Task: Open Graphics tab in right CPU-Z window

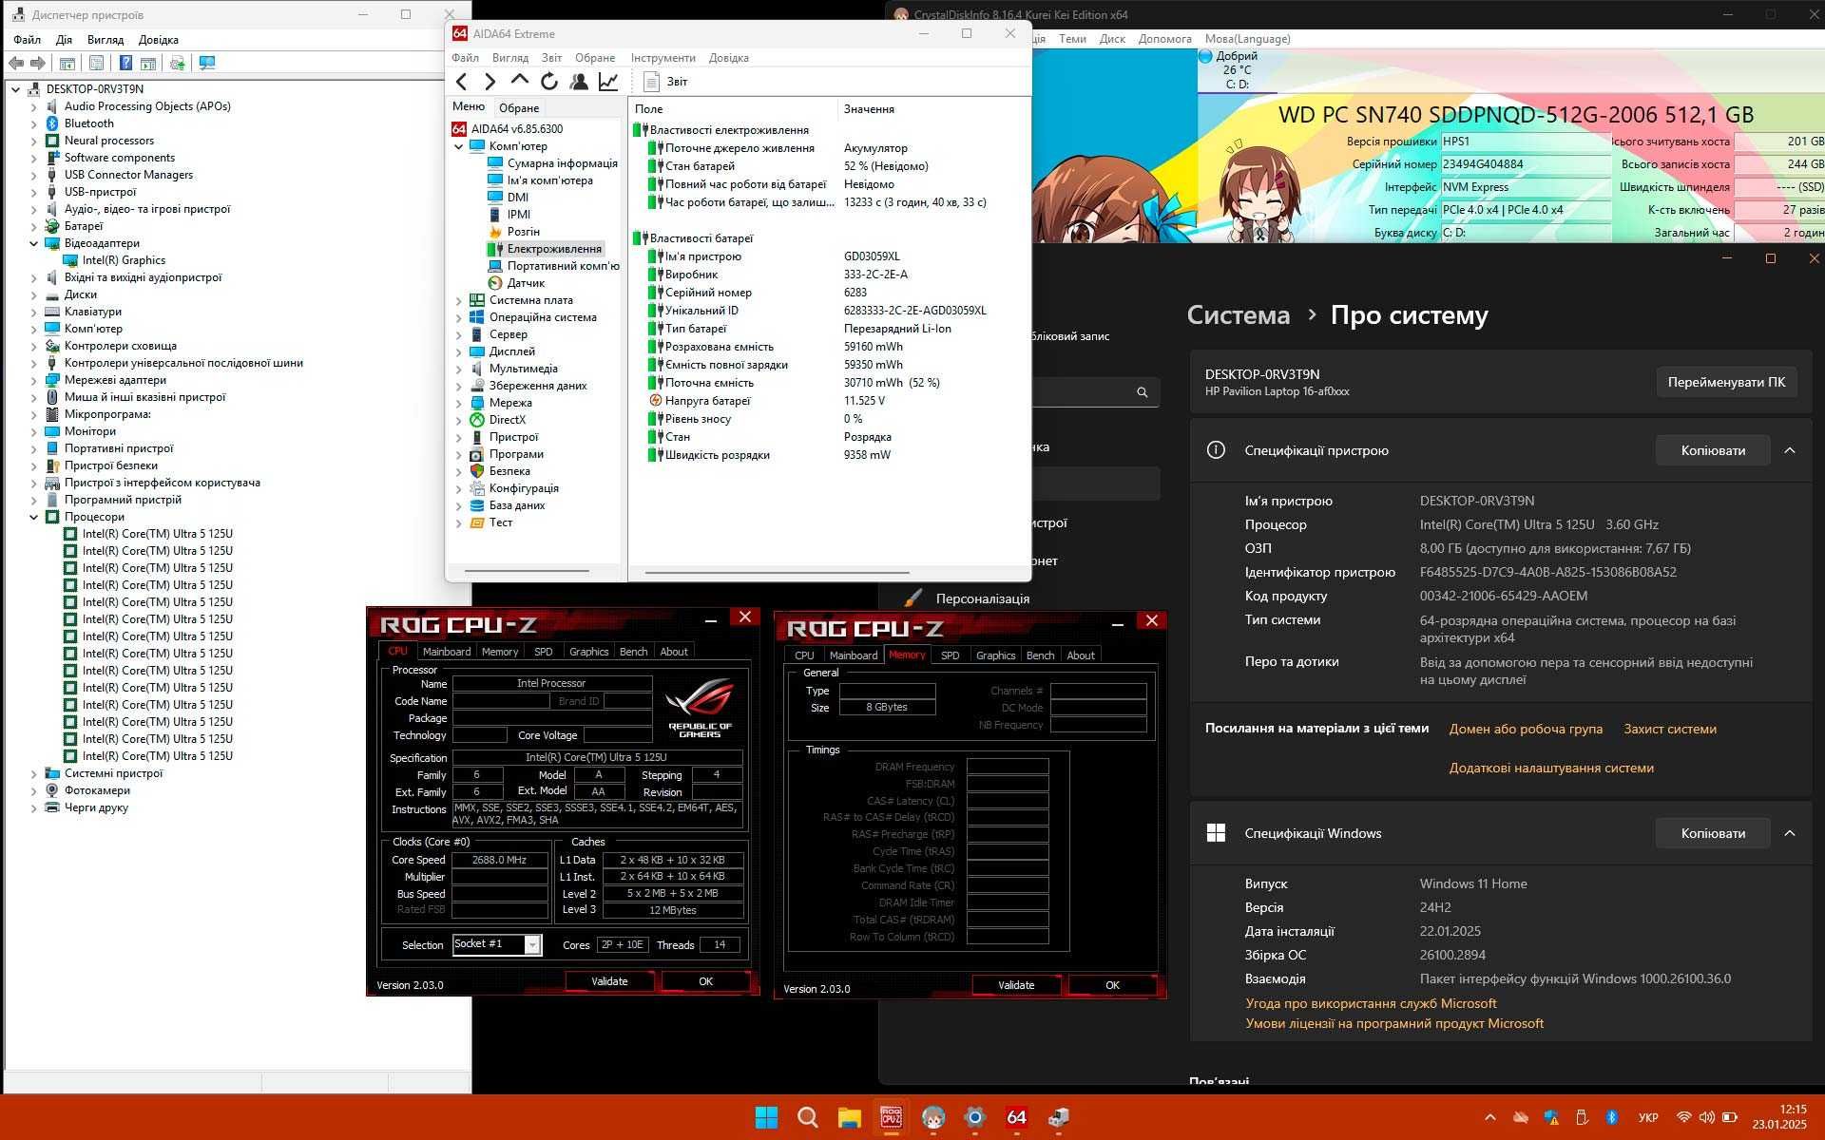Action: [x=995, y=655]
